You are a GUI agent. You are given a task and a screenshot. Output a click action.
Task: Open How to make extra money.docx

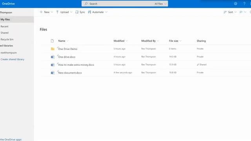click(76, 65)
